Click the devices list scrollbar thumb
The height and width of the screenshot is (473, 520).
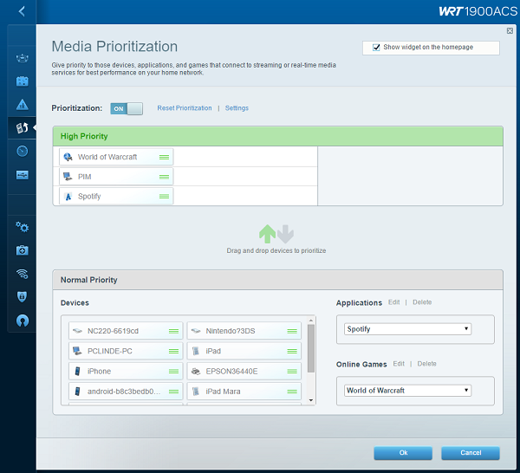pyautogui.click(x=311, y=348)
